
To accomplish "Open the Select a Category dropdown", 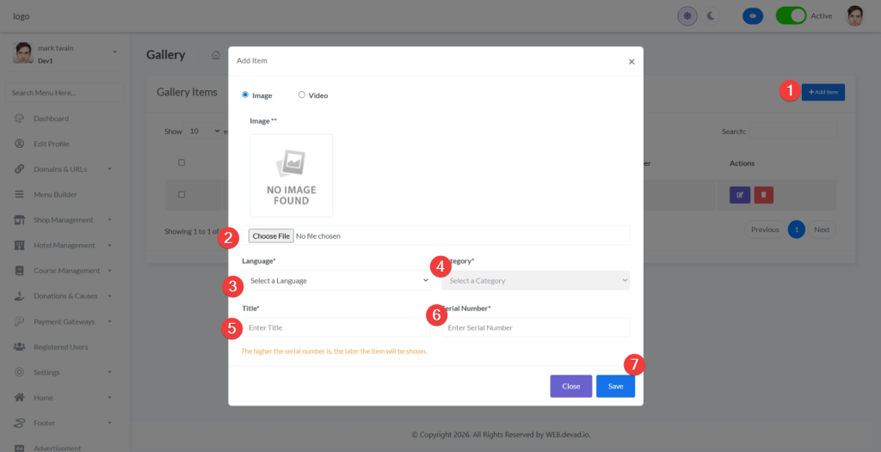I will point(537,280).
